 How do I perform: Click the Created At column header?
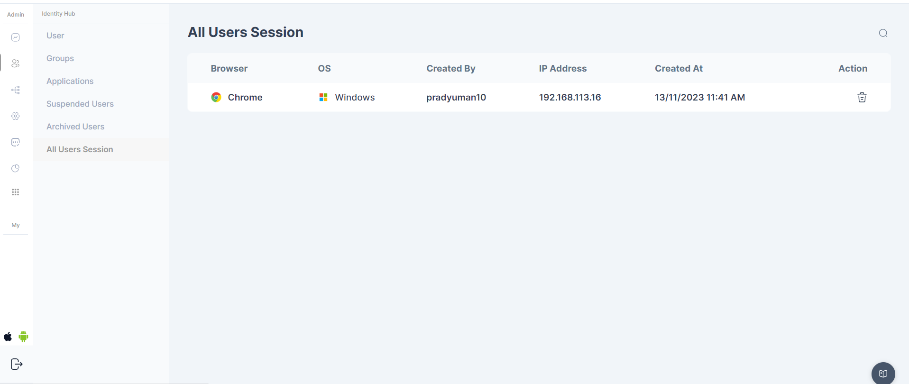pyautogui.click(x=679, y=68)
